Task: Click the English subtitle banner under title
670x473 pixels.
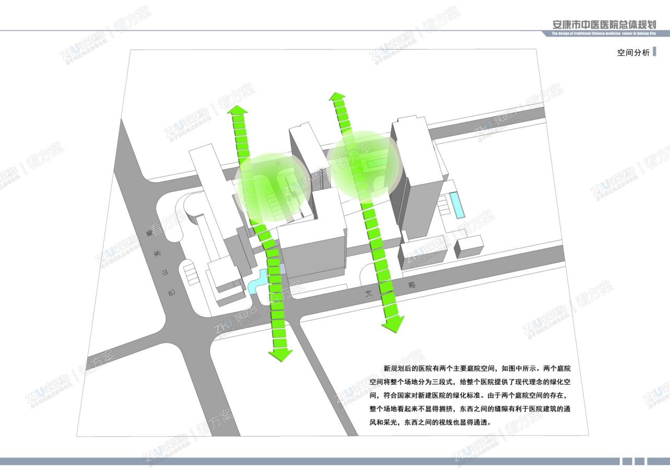Action: point(603,34)
